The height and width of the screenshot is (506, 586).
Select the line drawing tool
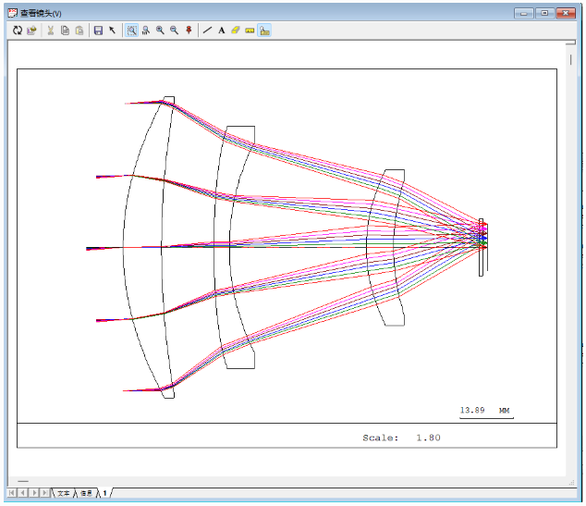(207, 31)
